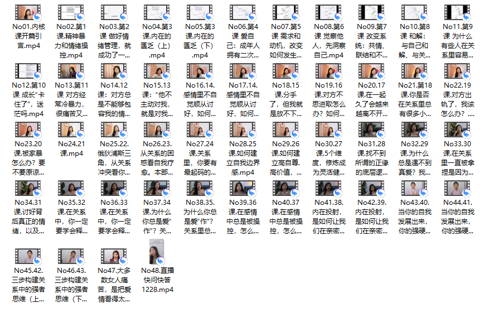Click the No12 第10课 成长卡住了 video icon
The width and height of the screenshot is (480, 317).
pos(28,71)
